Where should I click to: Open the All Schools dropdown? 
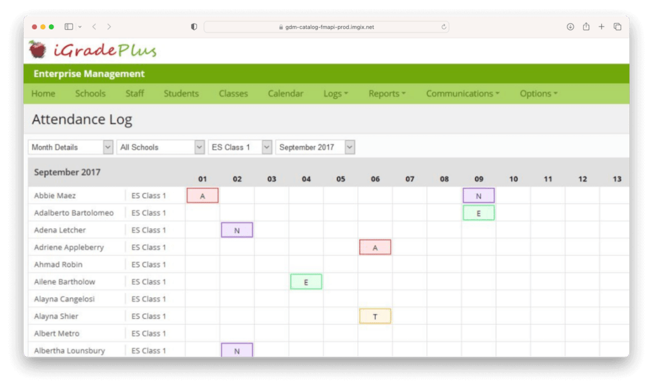coord(160,147)
